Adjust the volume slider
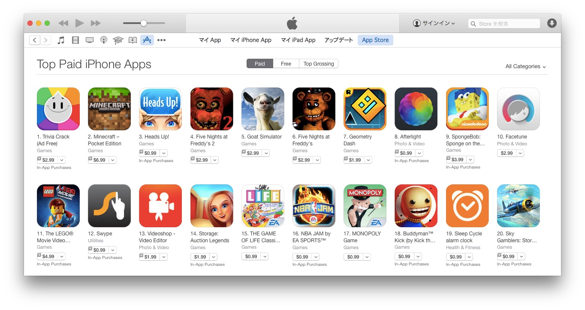Screen dimensions: 585x310 [144, 23]
